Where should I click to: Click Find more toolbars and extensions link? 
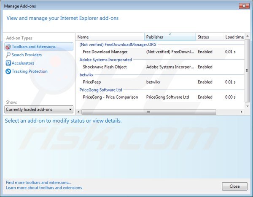(38, 183)
